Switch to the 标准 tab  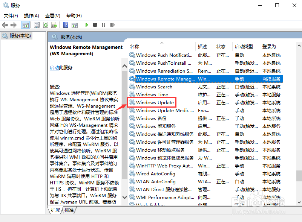coord(69,210)
